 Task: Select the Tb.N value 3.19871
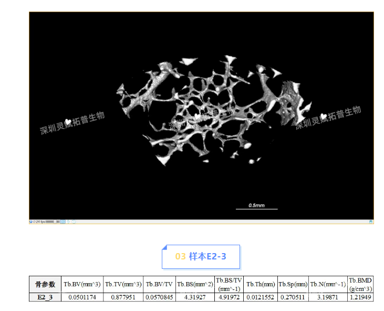(328, 297)
